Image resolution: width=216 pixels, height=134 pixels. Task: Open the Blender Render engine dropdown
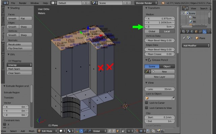(146, 3)
